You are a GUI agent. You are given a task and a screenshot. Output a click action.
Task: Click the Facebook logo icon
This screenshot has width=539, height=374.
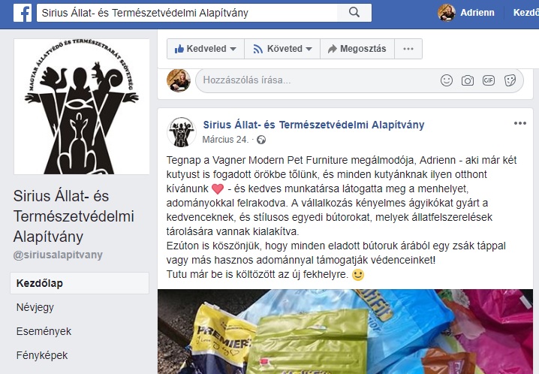[23, 13]
